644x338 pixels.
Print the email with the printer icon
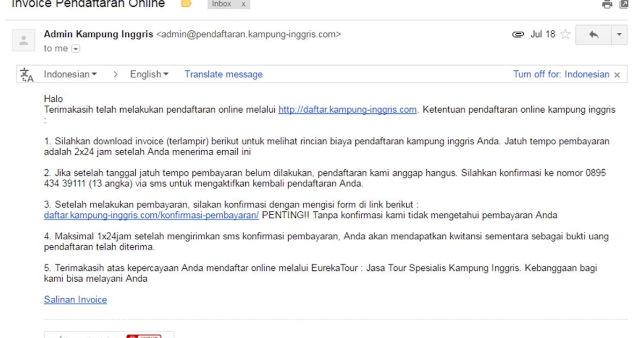coord(607,4)
